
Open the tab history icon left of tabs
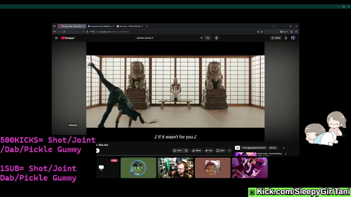coord(54,26)
